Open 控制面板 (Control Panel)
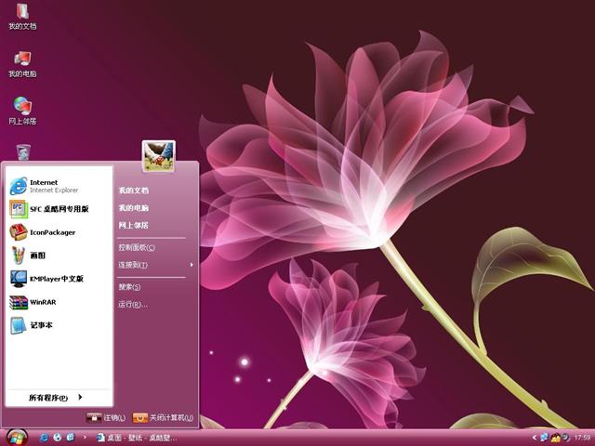The image size is (595, 446). tap(137, 248)
